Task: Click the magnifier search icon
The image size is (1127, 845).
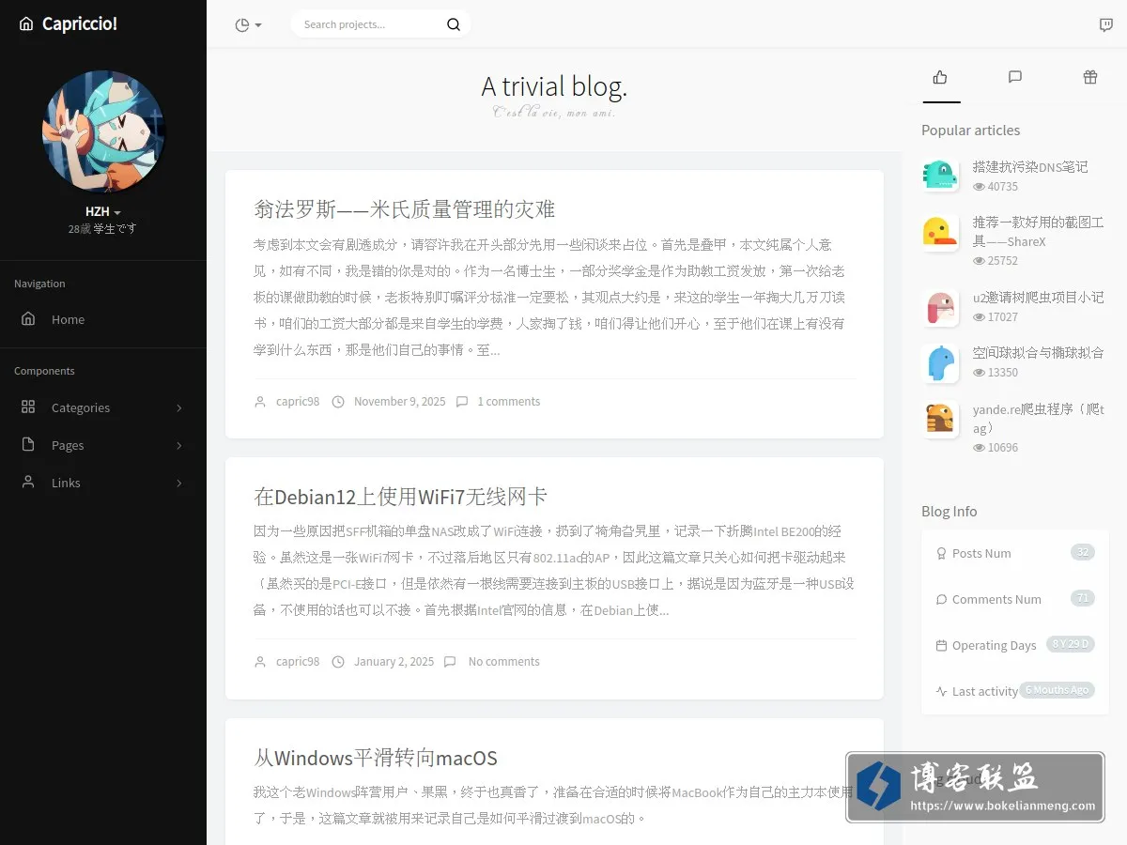Action: pos(454,24)
